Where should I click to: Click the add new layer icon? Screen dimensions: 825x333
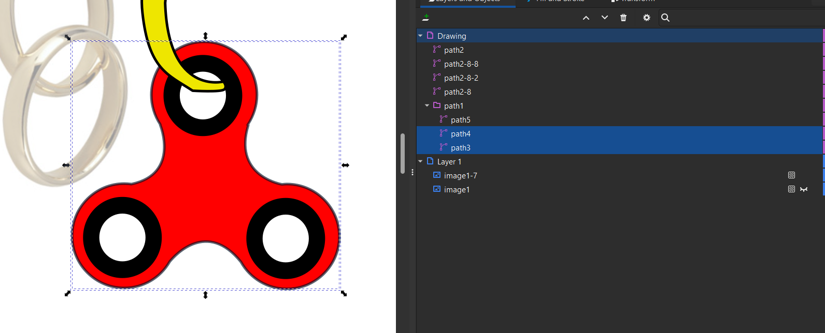(x=425, y=18)
